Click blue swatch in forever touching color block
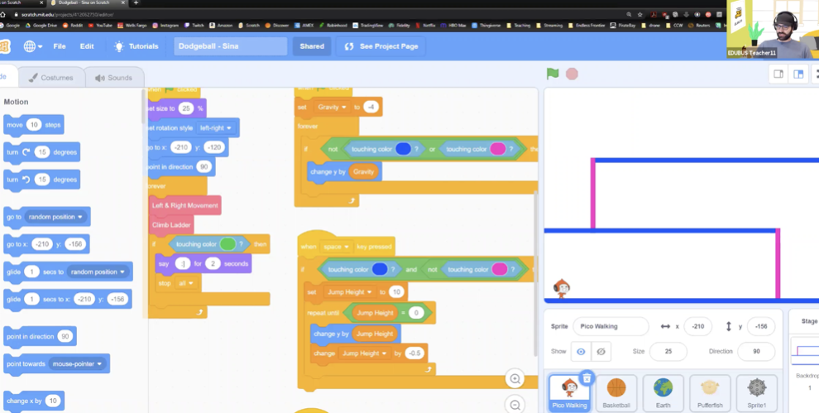 tap(403, 149)
